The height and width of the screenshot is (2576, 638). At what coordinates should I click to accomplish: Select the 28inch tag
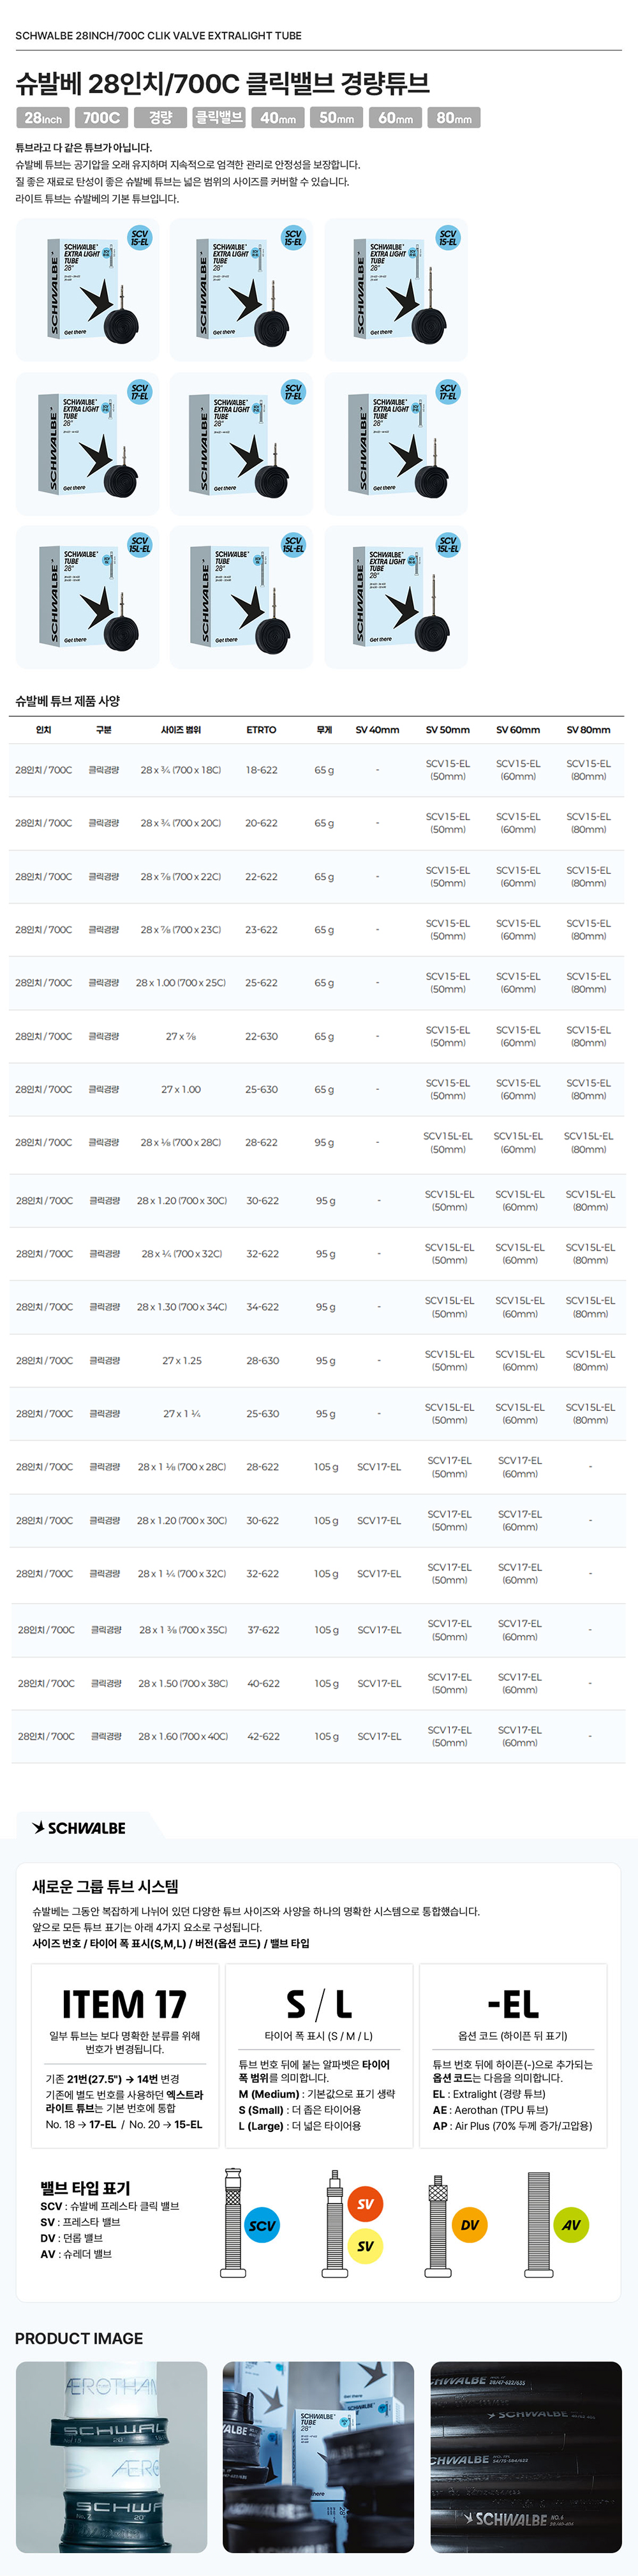click(x=43, y=118)
